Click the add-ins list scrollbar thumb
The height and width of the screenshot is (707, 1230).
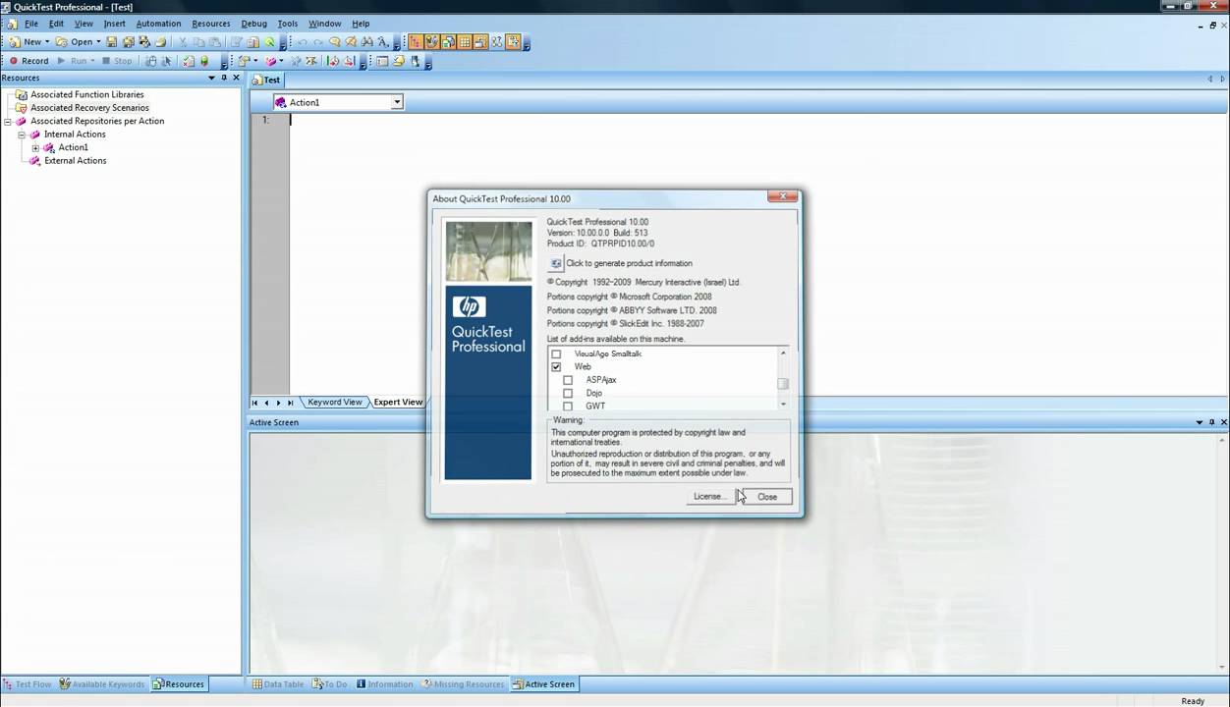[783, 384]
